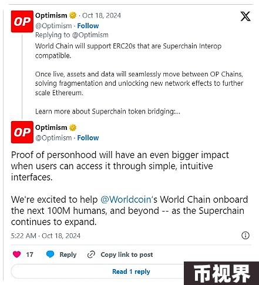This screenshot has width=259, height=285.
Task: Open the Oct 18, 2024 date on top post
Action: click(x=102, y=15)
